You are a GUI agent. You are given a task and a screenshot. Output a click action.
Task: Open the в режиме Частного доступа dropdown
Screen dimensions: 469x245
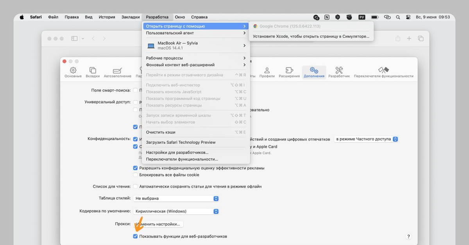point(365,139)
